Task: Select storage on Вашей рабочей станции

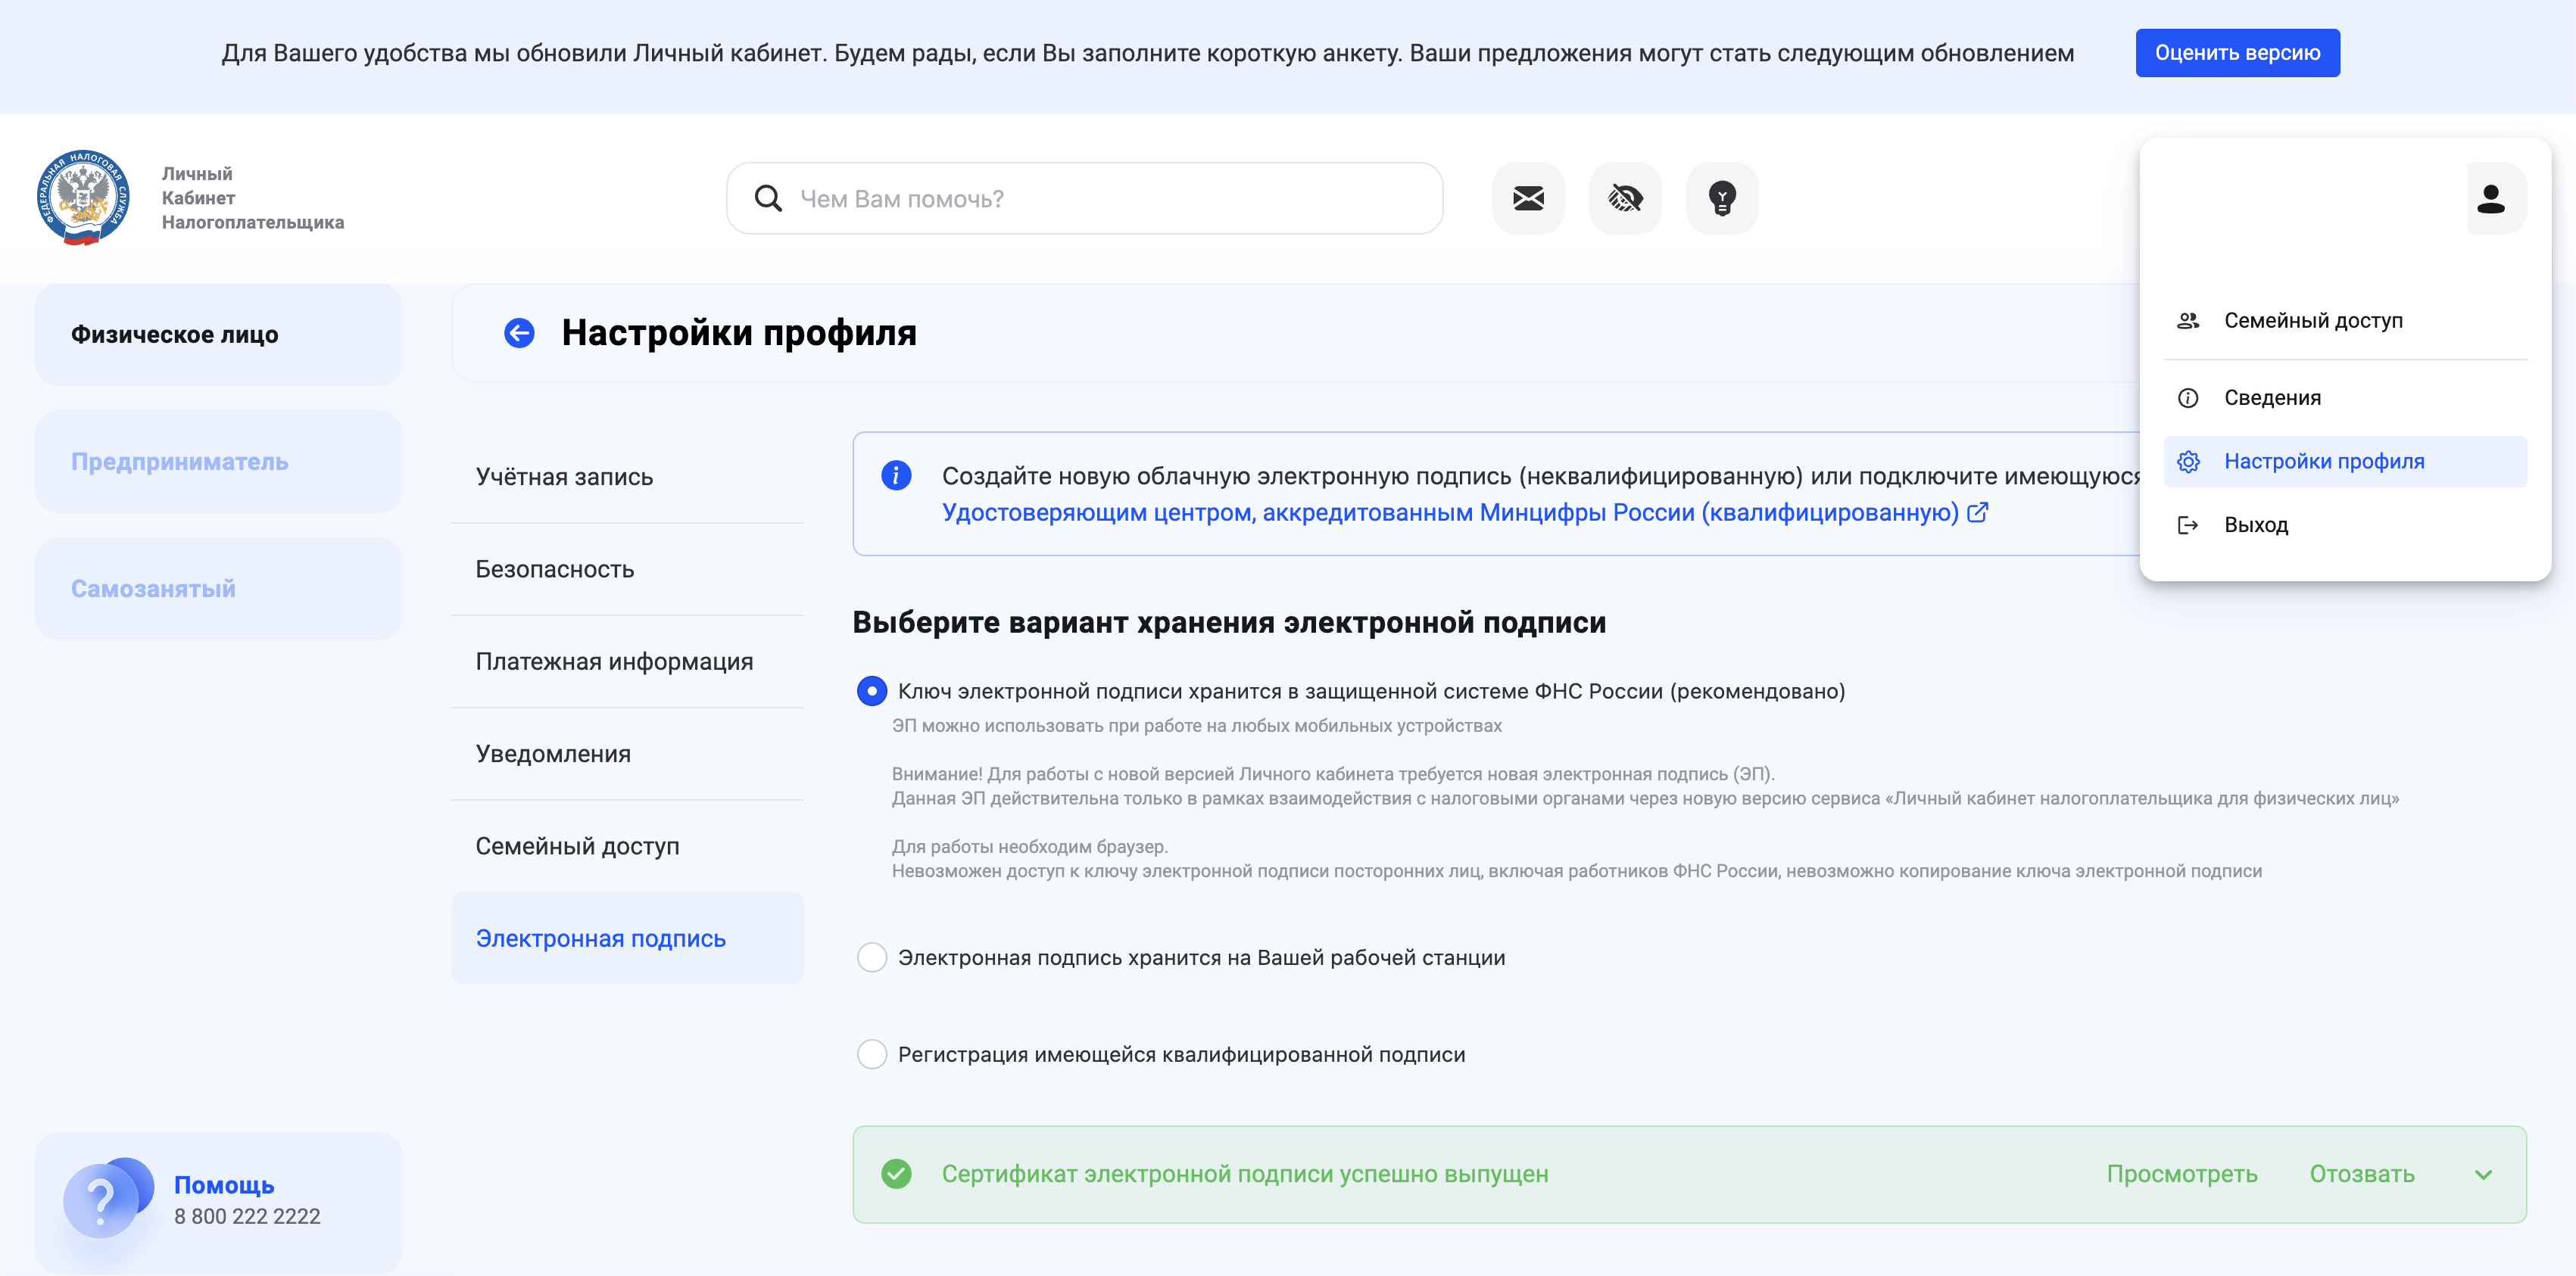Action: click(872, 957)
